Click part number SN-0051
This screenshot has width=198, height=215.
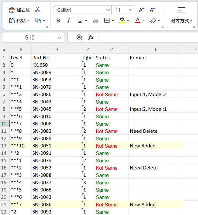[x=57, y=146]
